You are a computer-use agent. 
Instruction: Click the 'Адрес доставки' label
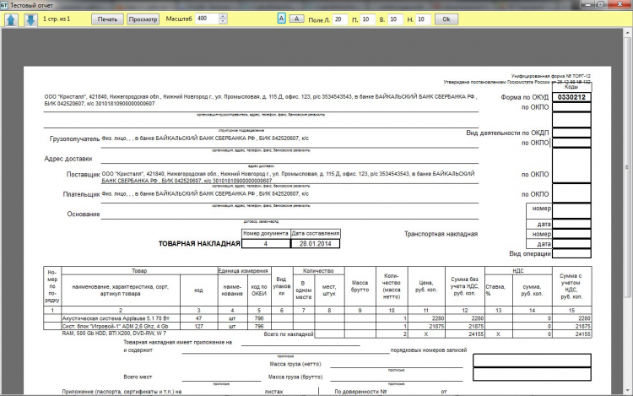pyautogui.click(x=68, y=159)
